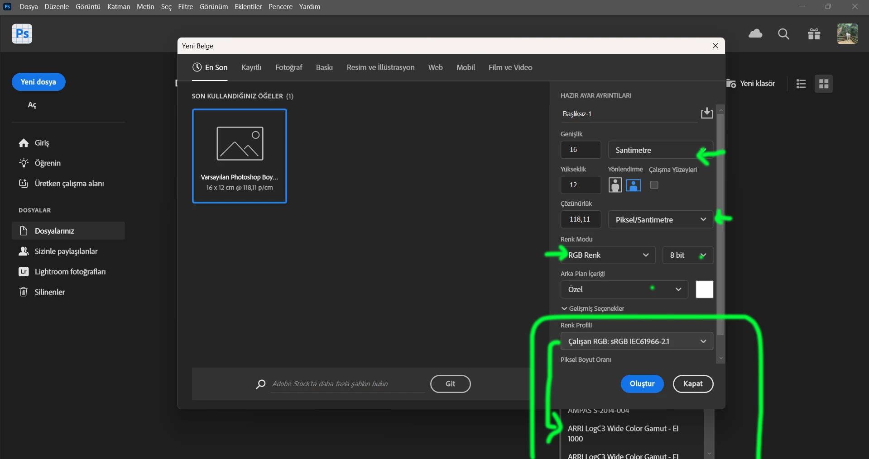869x459 pixels.
Task: Switch to the Baskı tab
Action: [324, 67]
